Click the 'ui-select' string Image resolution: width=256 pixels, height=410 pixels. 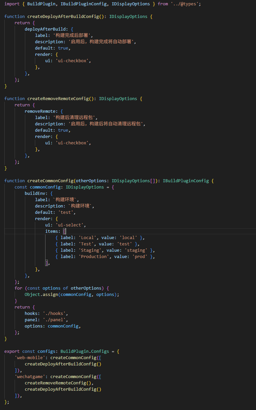[x=69, y=225]
